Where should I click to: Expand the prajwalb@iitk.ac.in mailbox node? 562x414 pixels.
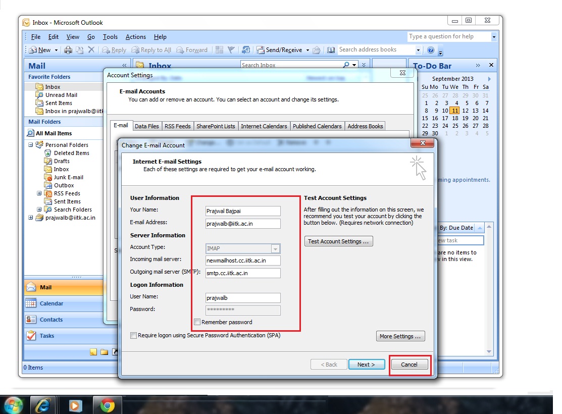coord(30,217)
